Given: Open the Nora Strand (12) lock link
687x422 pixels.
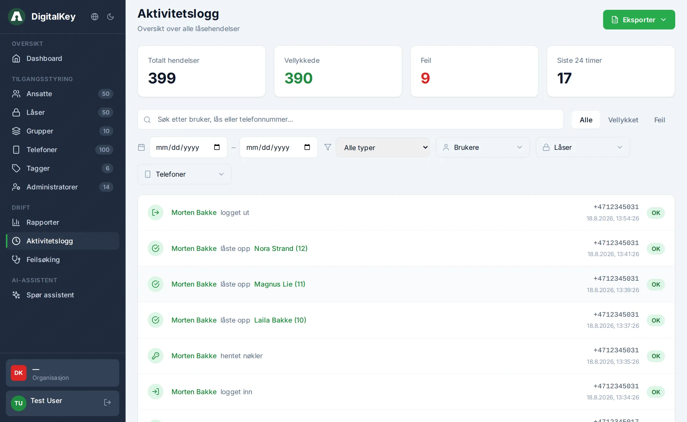Looking at the screenshot, I should [x=281, y=249].
